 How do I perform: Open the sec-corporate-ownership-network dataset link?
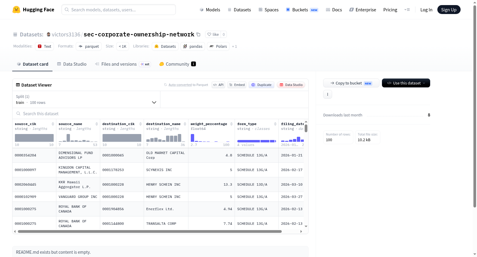coord(139,34)
